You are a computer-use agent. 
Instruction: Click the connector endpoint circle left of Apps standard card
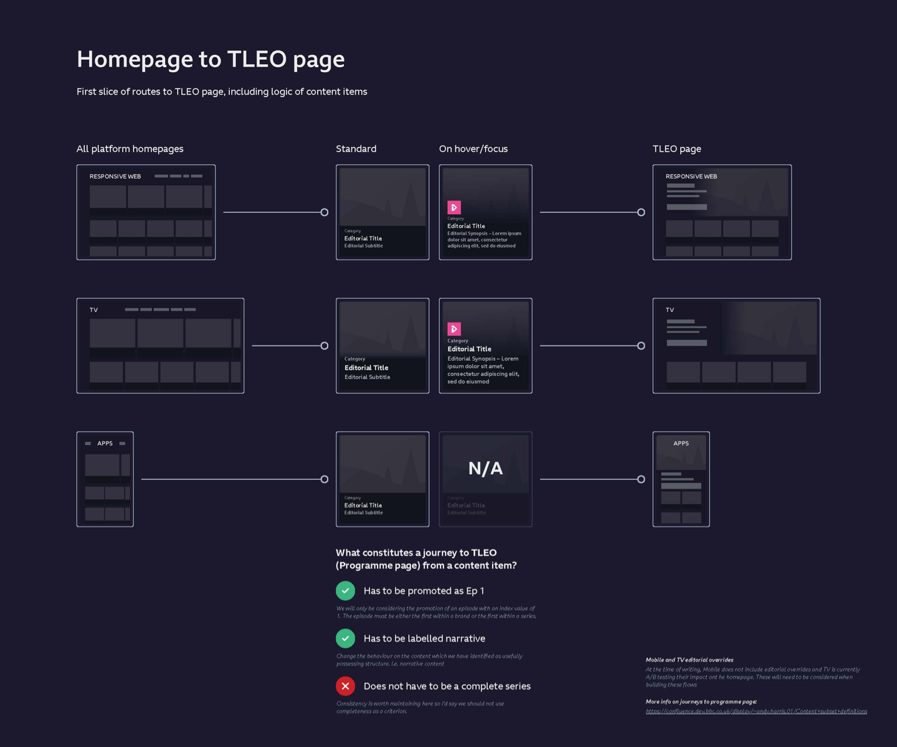[325, 479]
